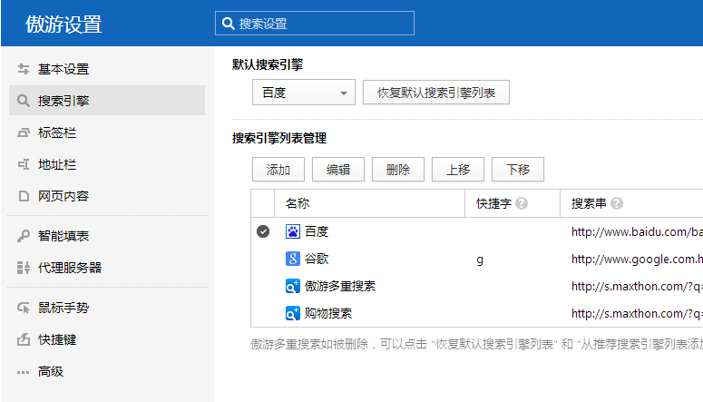Click the search engine magnifier sidebar icon
Screen dimensions: 703x402
point(24,101)
